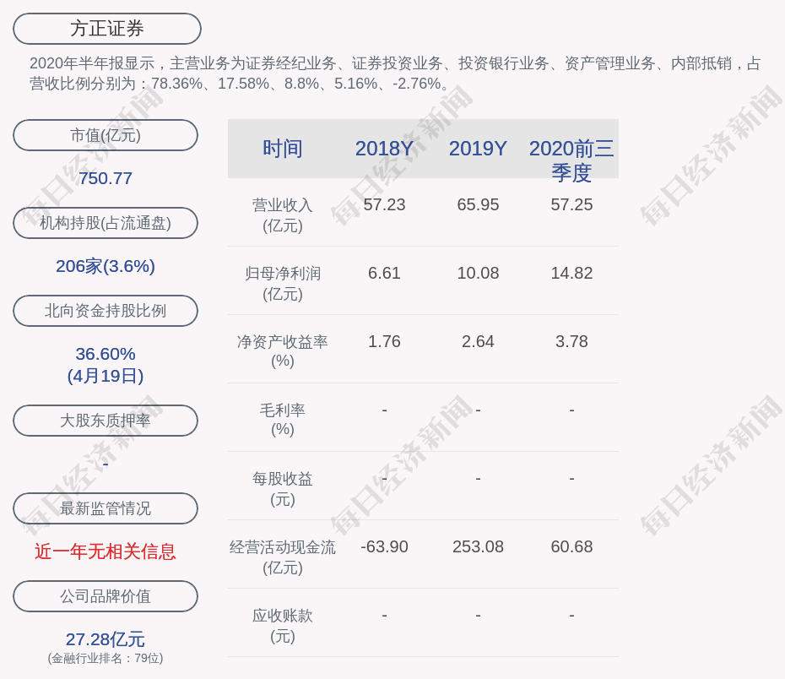Select ROE value 1.76
Image resolution: width=785 pixels, height=679 pixels.
[385, 341]
